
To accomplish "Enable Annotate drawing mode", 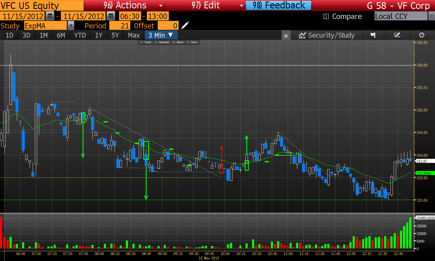I will [x=162, y=42].
